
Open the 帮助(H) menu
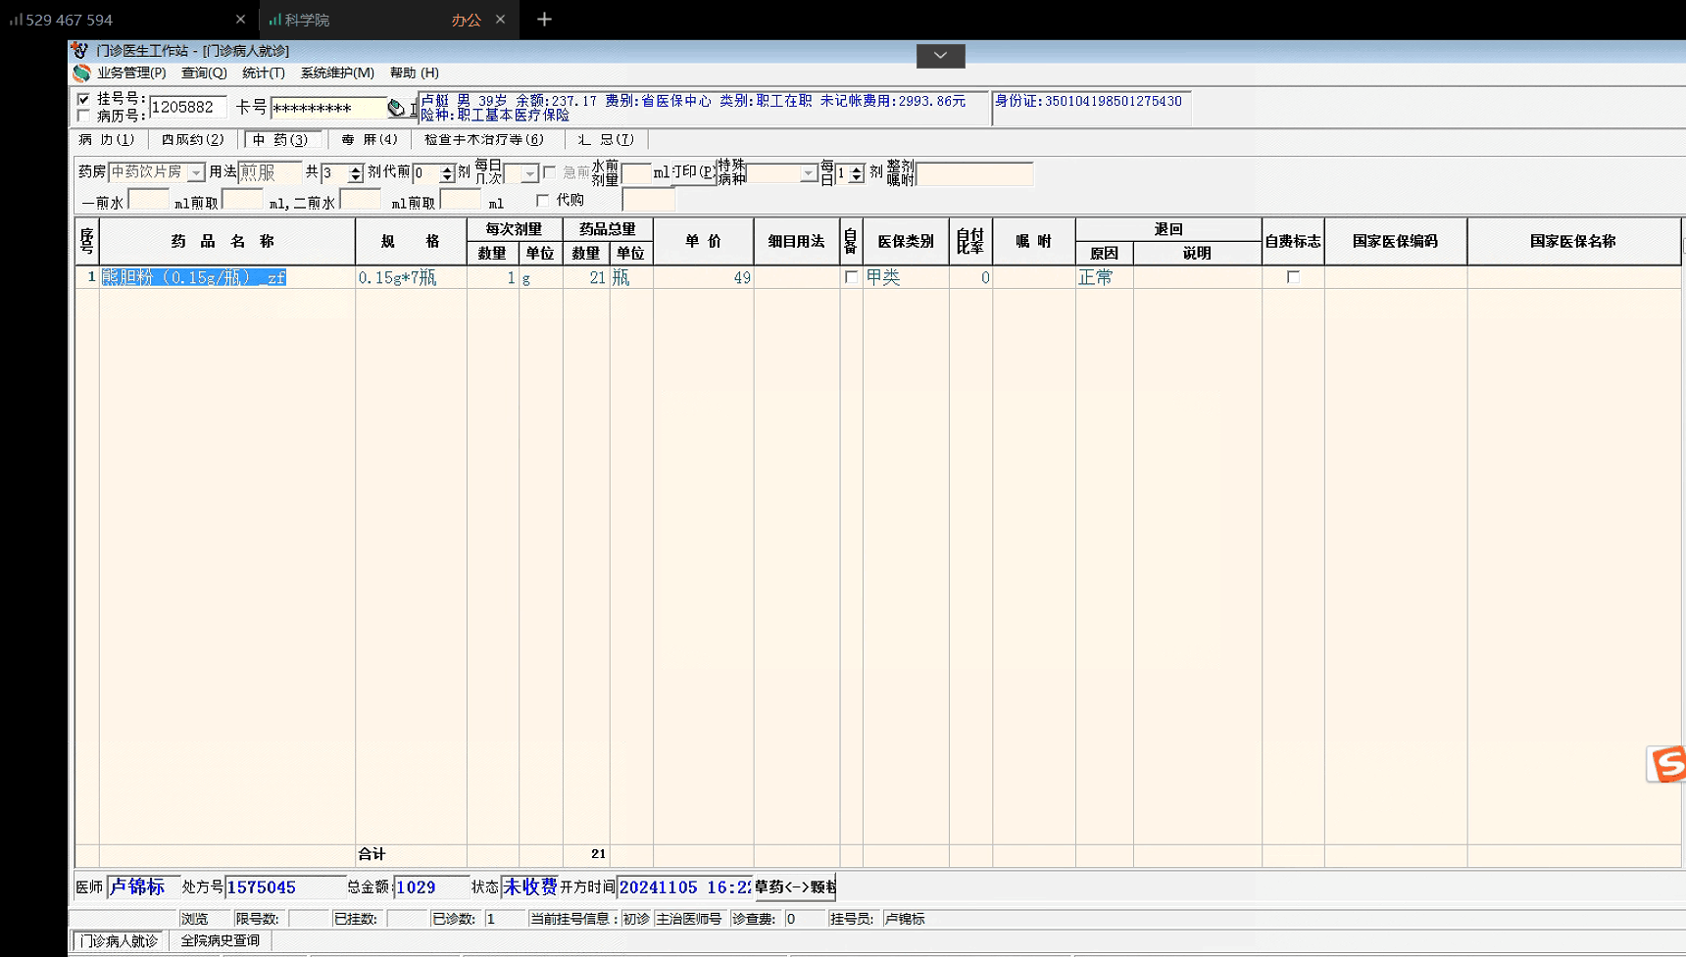(415, 72)
